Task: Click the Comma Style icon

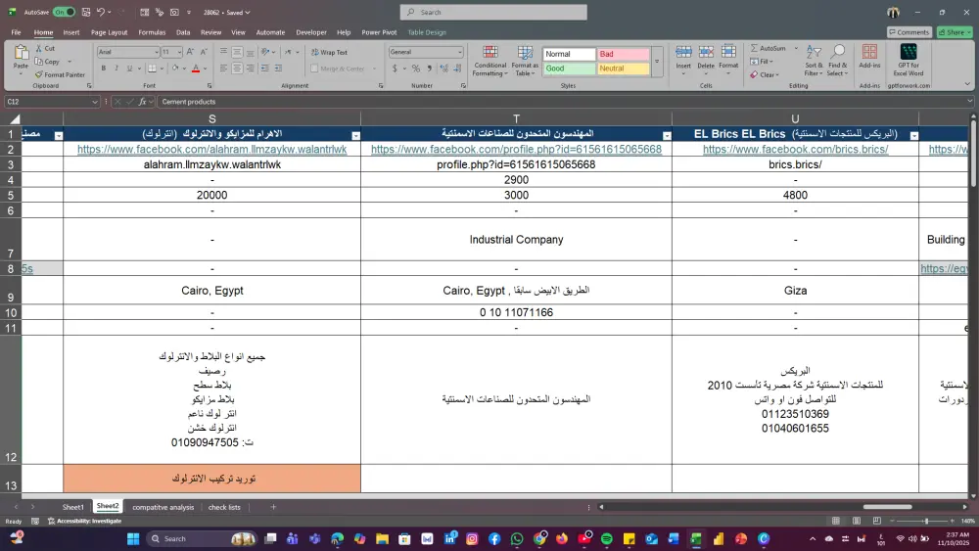Action: pos(430,68)
